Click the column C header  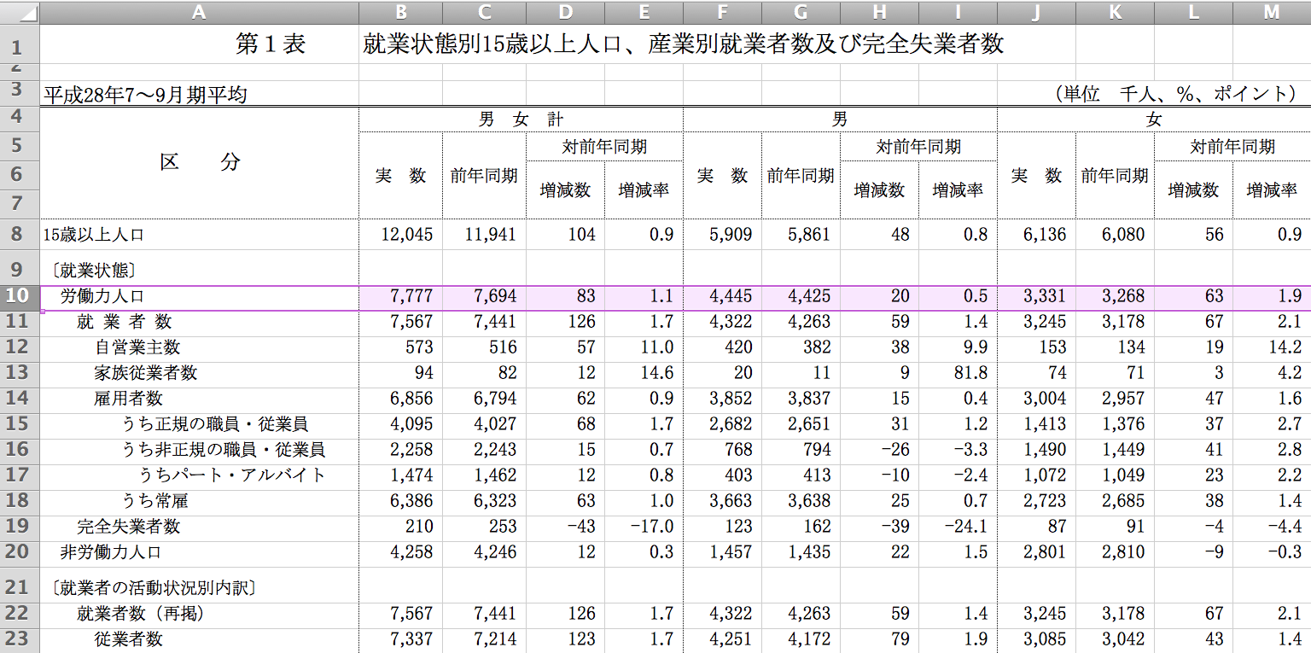(484, 12)
